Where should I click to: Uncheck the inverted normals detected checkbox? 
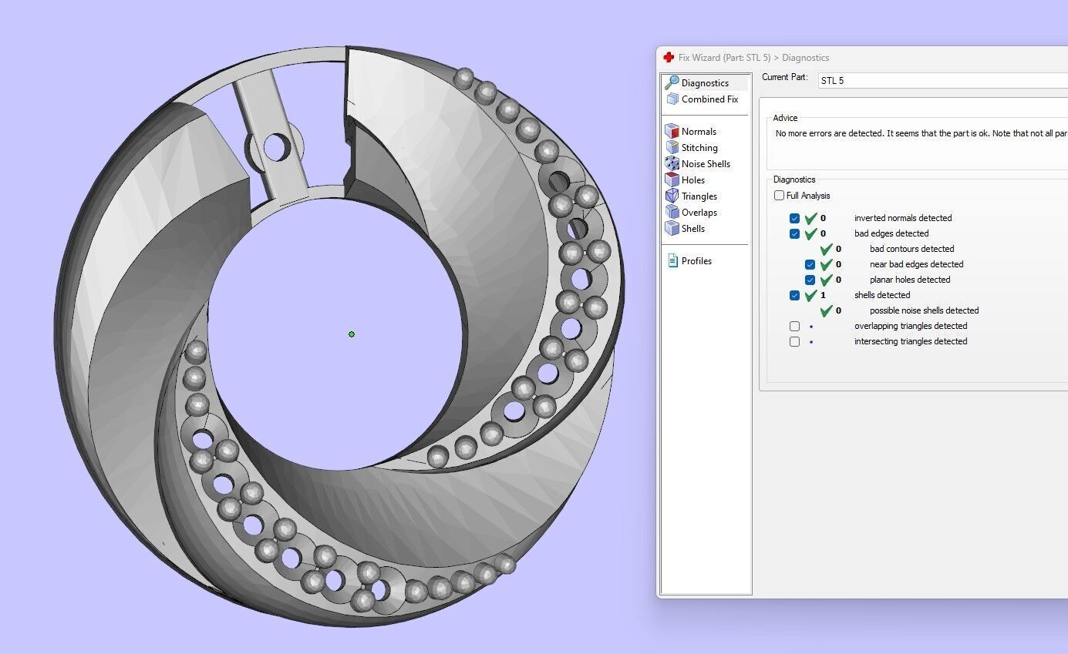(x=795, y=218)
